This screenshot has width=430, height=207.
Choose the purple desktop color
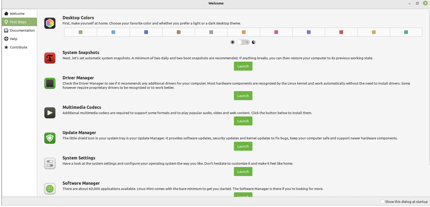pos(309,32)
